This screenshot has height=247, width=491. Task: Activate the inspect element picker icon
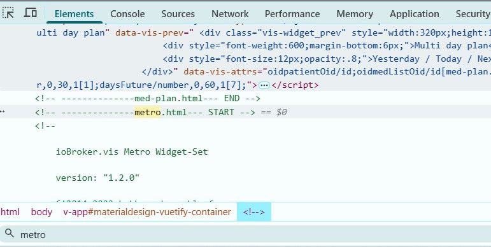[x=8, y=13]
